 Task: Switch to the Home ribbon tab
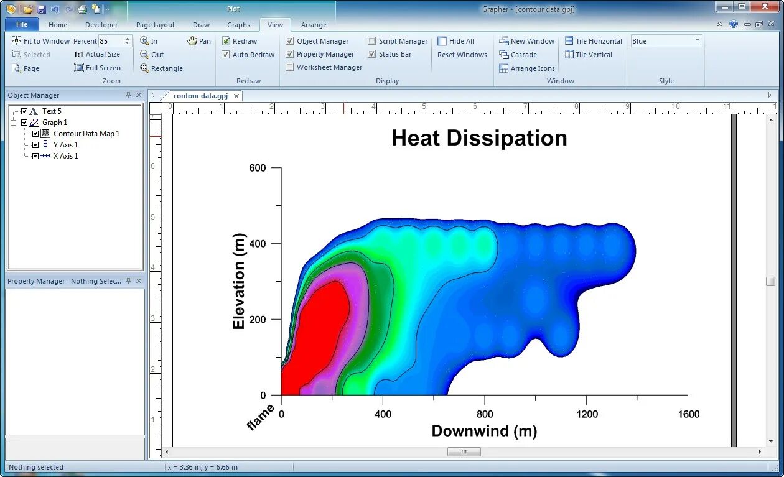(58, 25)
